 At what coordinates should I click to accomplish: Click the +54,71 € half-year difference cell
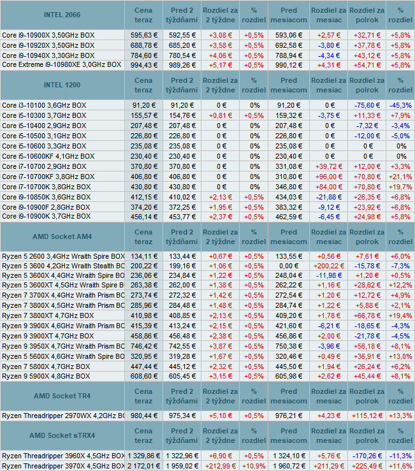367,65
